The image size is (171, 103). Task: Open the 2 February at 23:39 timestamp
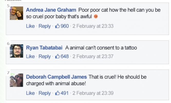[x=93, y=93]
